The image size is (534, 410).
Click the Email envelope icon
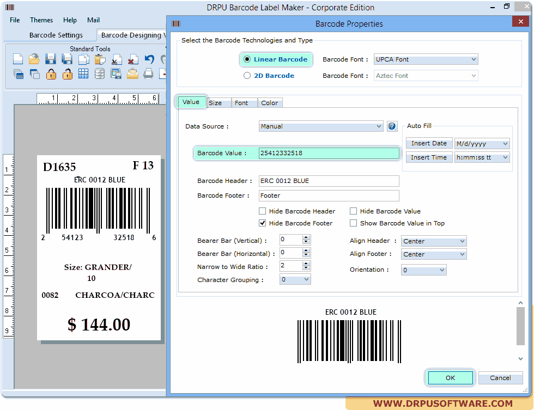pos(132,74)
